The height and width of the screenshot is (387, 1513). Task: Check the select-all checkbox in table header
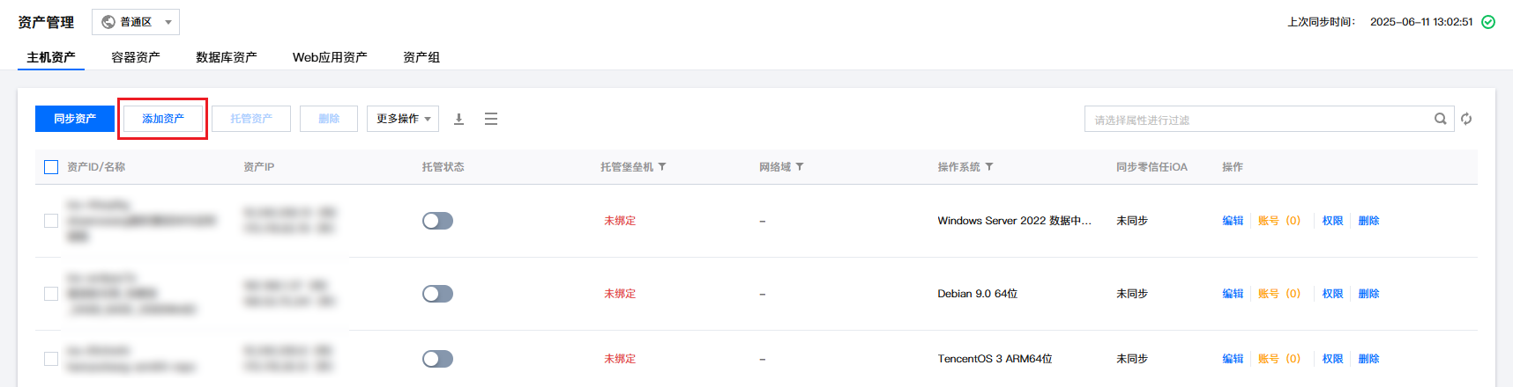click(51, 167)
